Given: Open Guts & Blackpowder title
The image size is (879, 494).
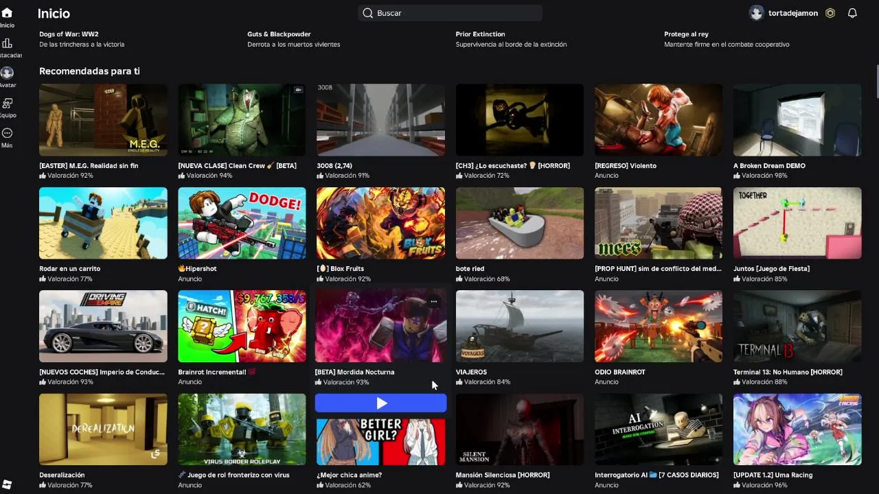Looking at the screenshot, I should [279, 34].
